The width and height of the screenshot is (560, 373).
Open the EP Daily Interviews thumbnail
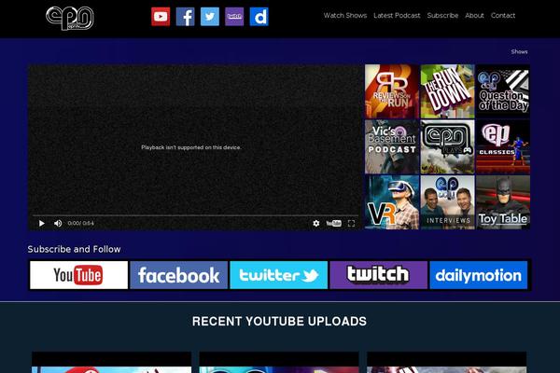pos(447,202)
